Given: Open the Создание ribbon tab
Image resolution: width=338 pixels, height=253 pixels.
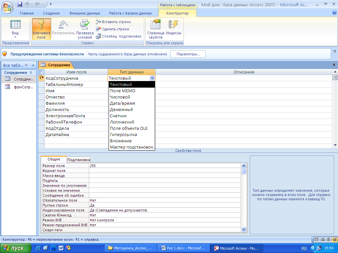Looking at the screenshot, I should pyautogui.click(x=51, y=13).
